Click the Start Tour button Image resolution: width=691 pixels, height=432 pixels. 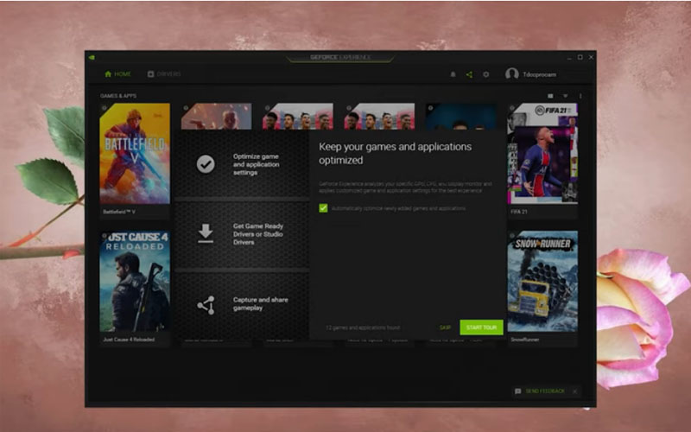[x=481, y=327]
